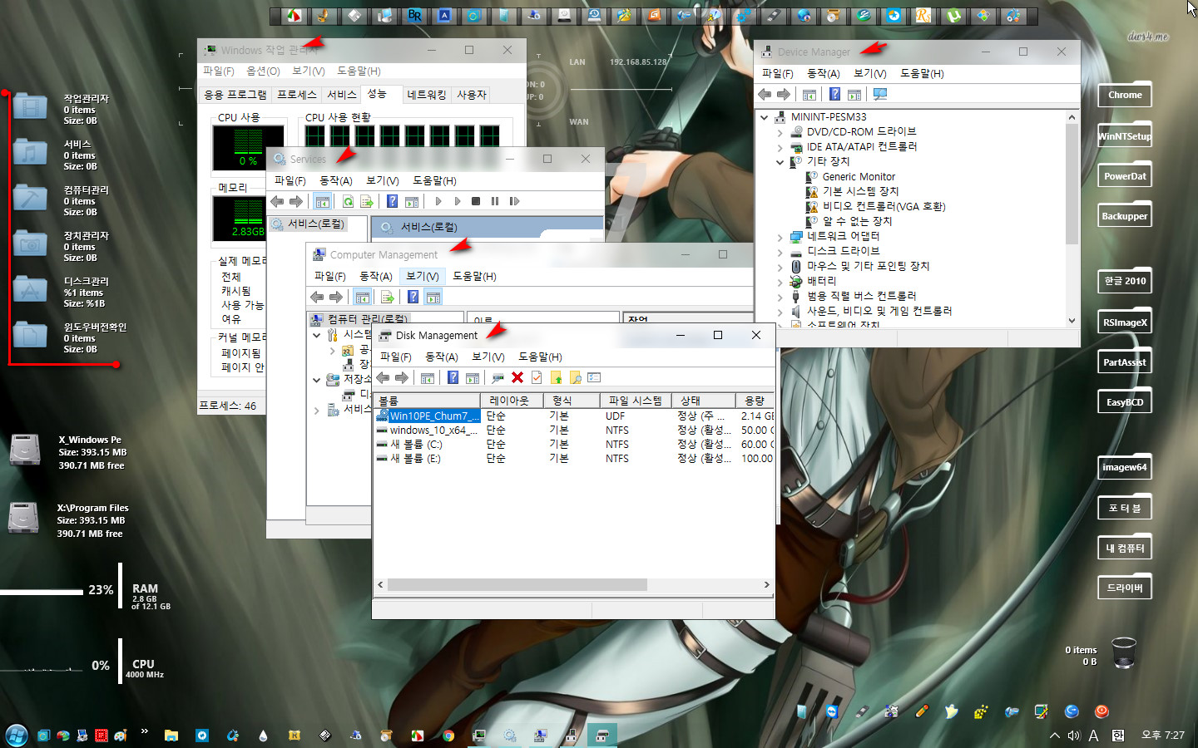Collapse 기타 장치 node in Device Manager
The height and width of the screenshot is (748, 1198).
[x=780, y=162]
